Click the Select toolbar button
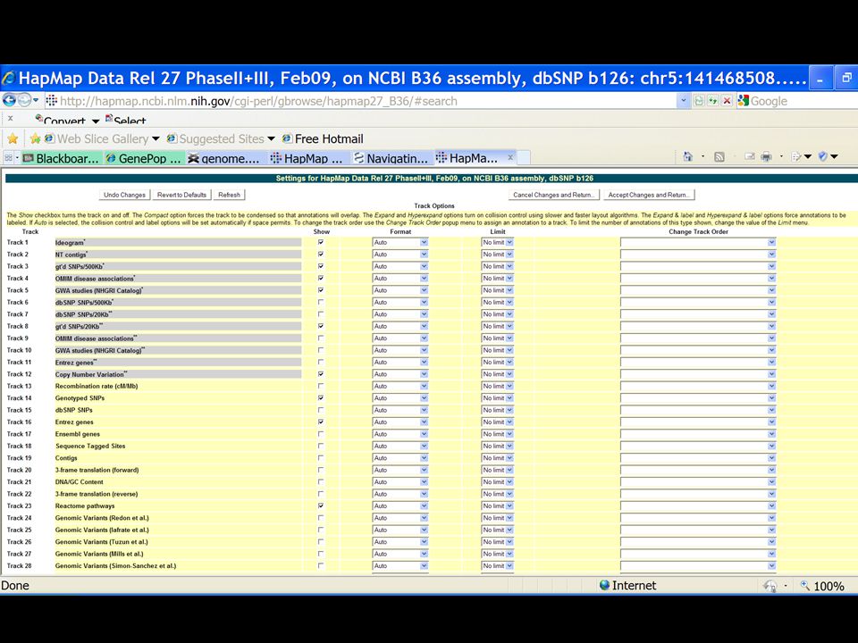858x643 pixels. [x=125, y=121]
